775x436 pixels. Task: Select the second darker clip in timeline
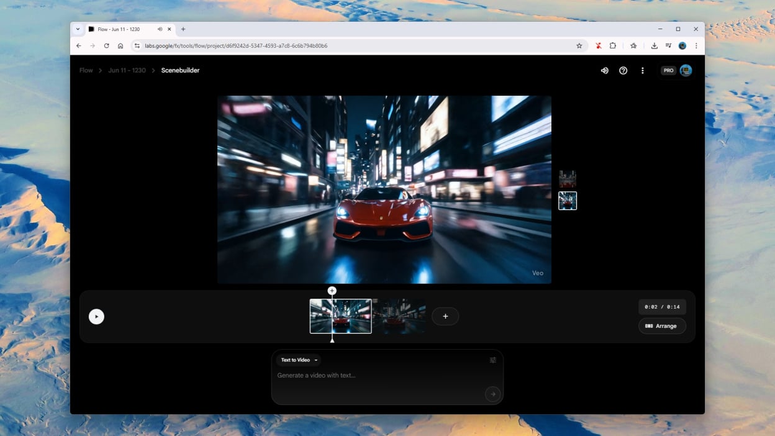[399, 316]
